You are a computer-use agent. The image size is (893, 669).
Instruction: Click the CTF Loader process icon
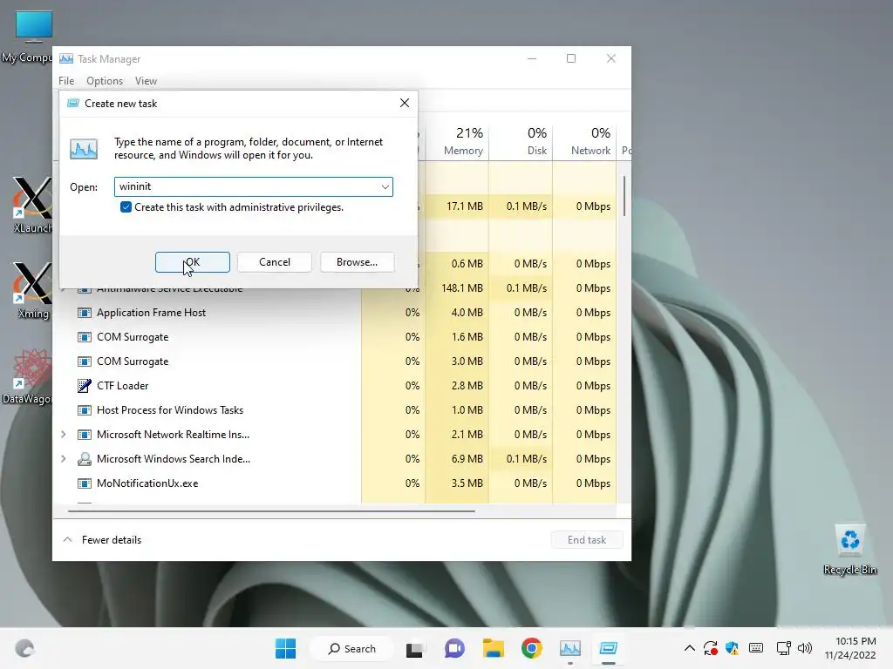tap(85, 386)
